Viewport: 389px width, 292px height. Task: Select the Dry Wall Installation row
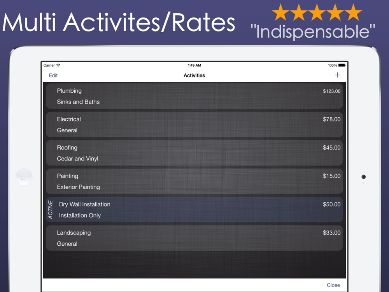click(x=194, y=210)
